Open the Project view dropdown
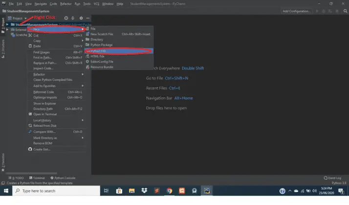 click(x=17, y=18)
